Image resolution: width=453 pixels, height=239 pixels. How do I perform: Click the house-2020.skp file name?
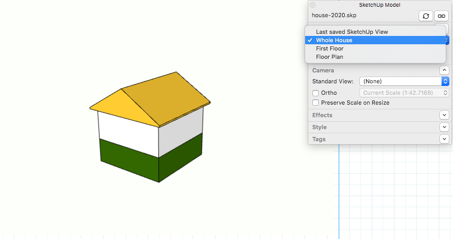(x=334, y=16)
